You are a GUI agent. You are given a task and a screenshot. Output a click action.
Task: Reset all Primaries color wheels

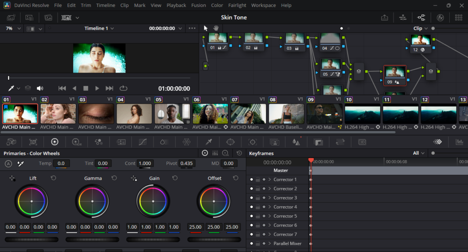point(239,153)
